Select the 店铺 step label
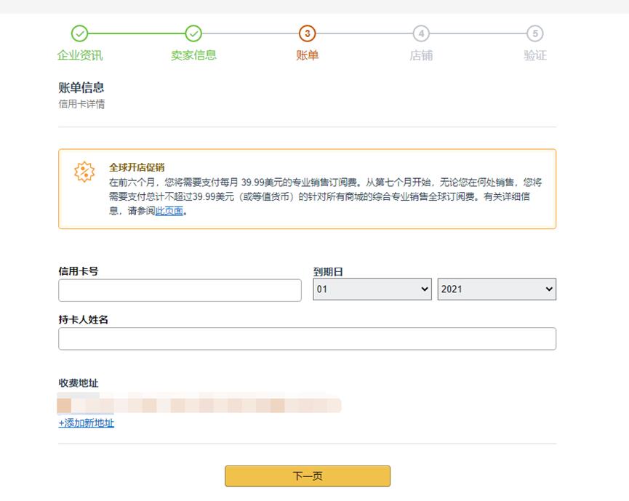This screenshot has width=629, height=501. click(x=421, y=53)
